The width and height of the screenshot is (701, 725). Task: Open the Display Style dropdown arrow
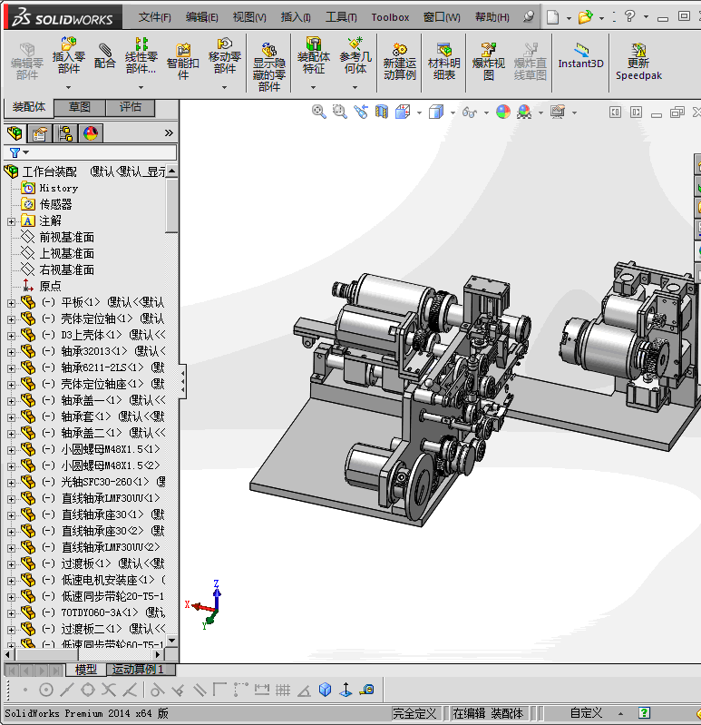451,113
